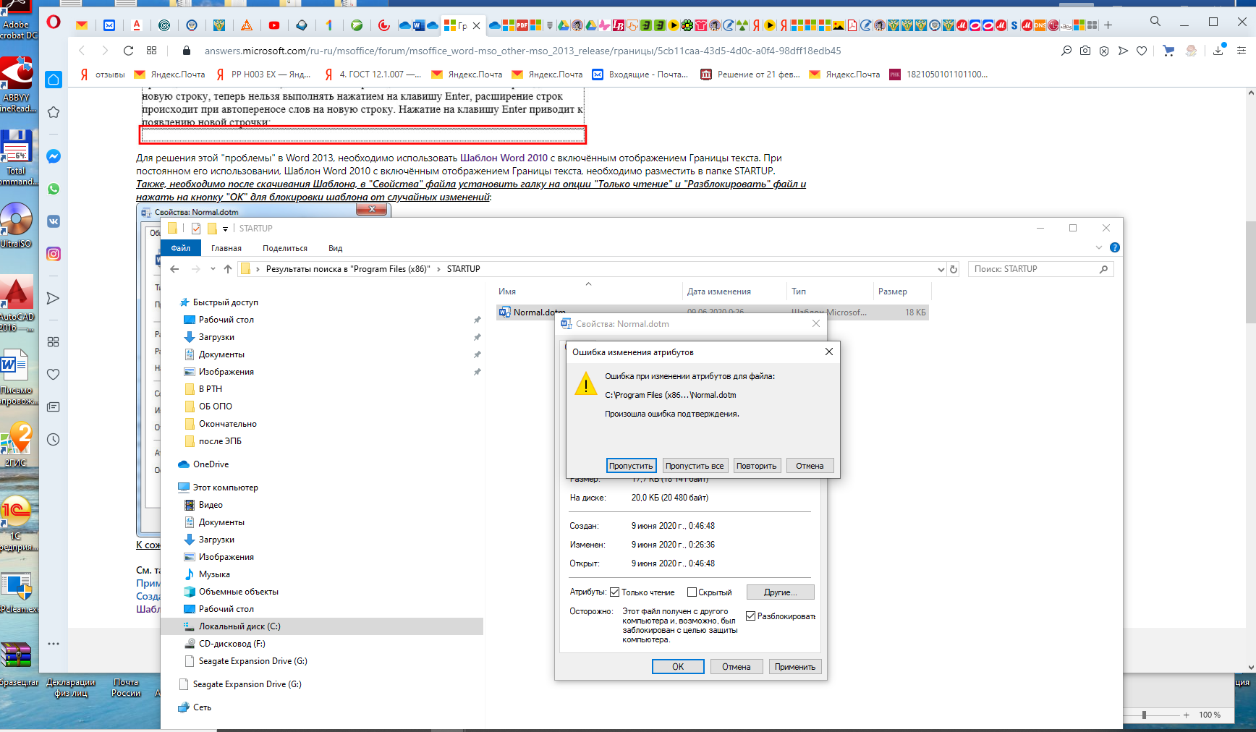Open the ad blocker shield icon
The height and width of the screenshot is (732, 1256).
tap(1104, 51)
